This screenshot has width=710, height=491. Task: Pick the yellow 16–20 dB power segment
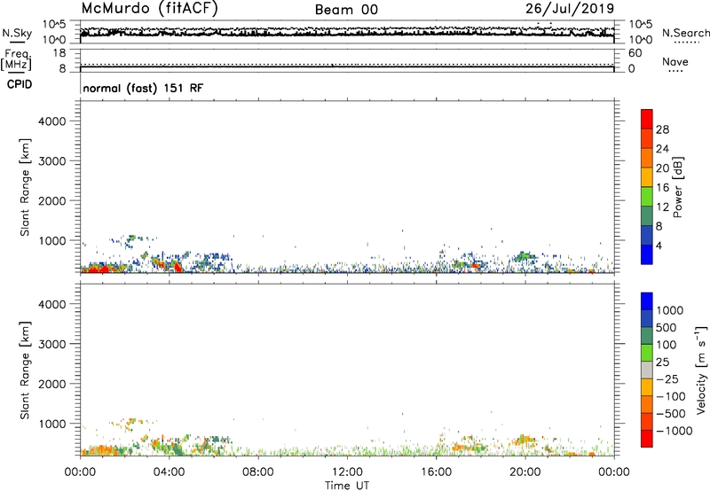(x=647, y=176)
